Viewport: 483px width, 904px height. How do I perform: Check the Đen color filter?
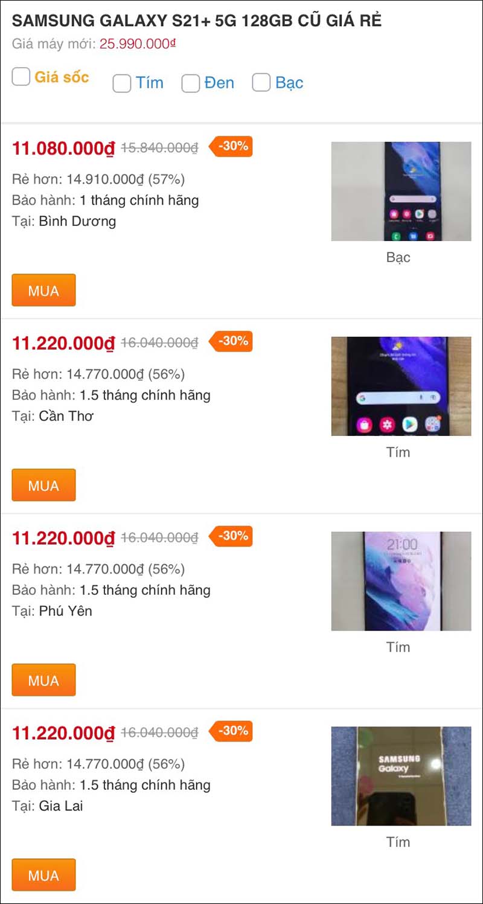coord(191,83)
